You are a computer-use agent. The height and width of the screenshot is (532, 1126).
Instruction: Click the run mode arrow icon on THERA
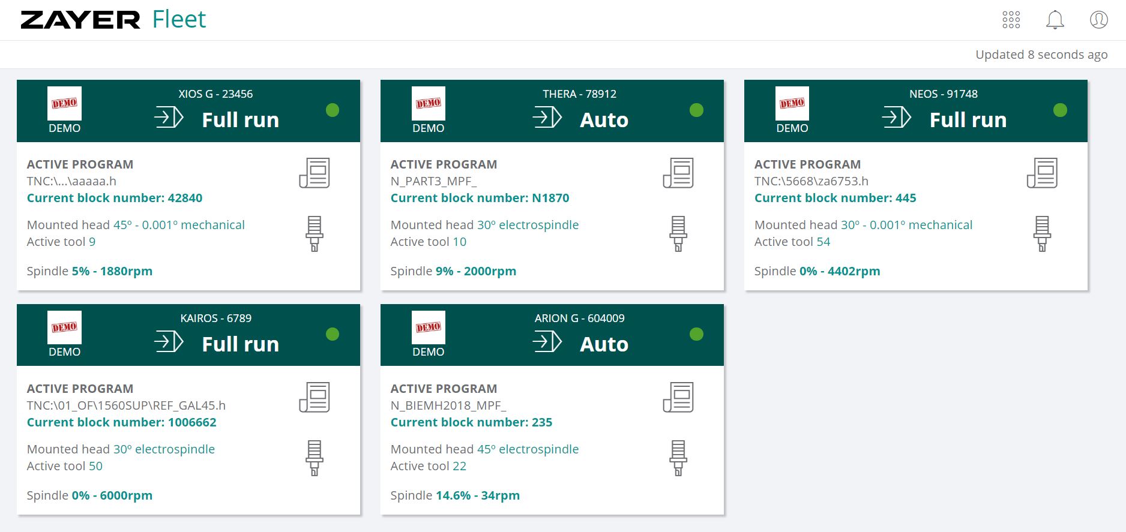(x=547, y=118)
